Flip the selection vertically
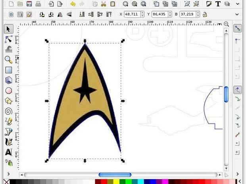The height and width of the screenshot is (184, 246). pyautogui.click(x=69, y=14)
